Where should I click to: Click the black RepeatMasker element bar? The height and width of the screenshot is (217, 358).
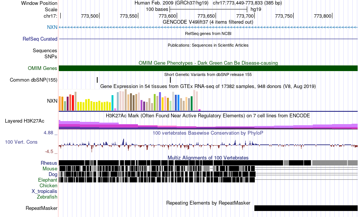coord(306,208)
